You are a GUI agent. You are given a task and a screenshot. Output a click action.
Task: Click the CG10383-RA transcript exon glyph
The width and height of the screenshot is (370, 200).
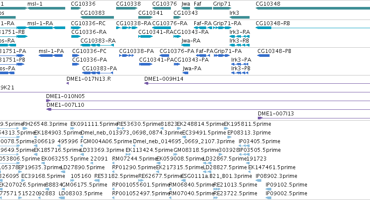(97, 45)
